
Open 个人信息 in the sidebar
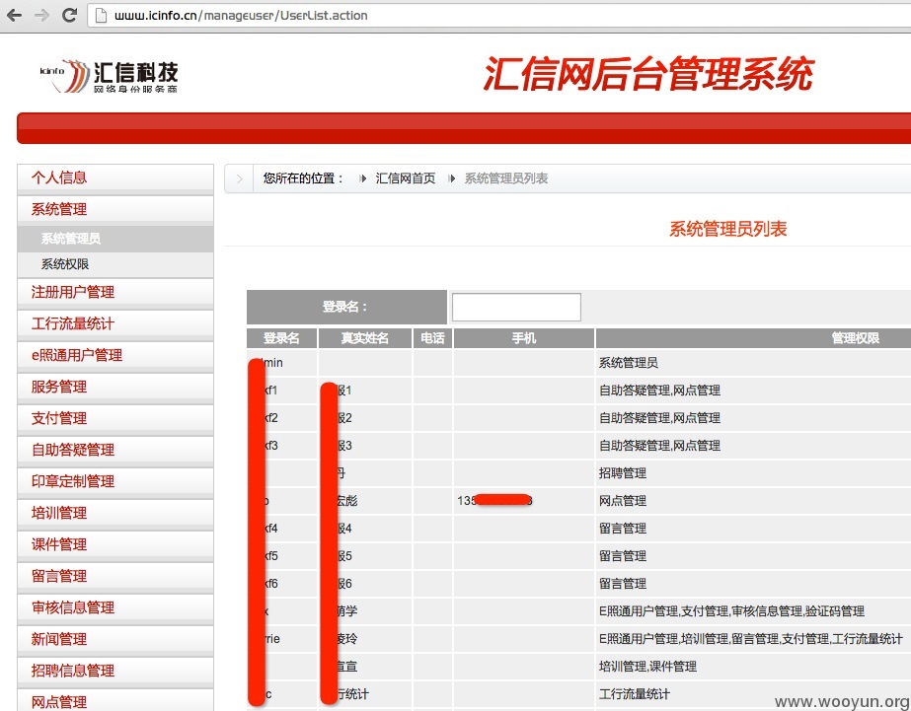coord(115,178)
